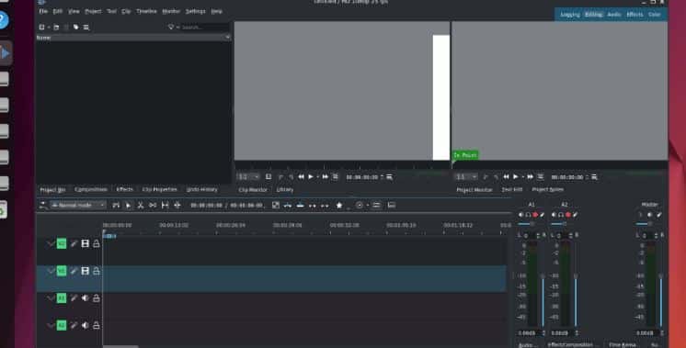
Task: Hide the V1 video track with film icon
Action: point(85,271)
